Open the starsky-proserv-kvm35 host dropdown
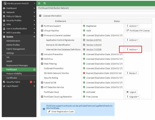Image resolution: width=155 pixels, height=120 pixels. (35, 3)
